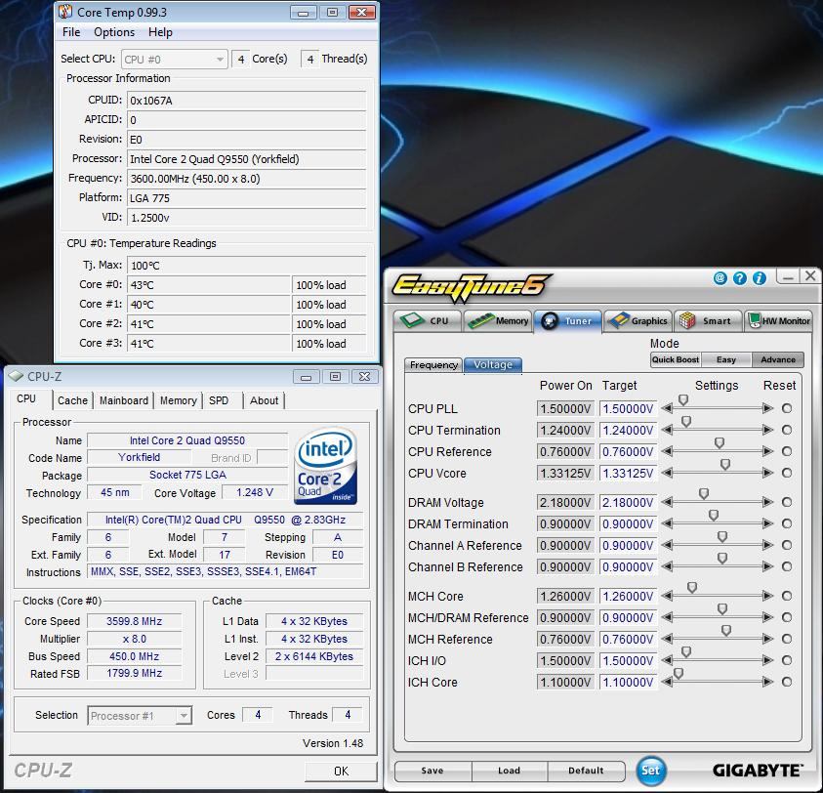Switch to EasyTune6 Graphics tab
This screenshot has width=823, height=793.
638,320
